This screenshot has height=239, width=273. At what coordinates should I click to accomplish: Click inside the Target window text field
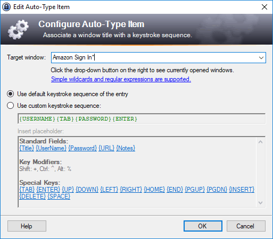[154, 57]
